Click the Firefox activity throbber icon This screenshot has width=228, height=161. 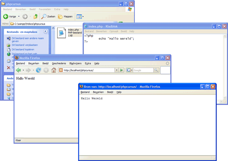click(167, 63)
